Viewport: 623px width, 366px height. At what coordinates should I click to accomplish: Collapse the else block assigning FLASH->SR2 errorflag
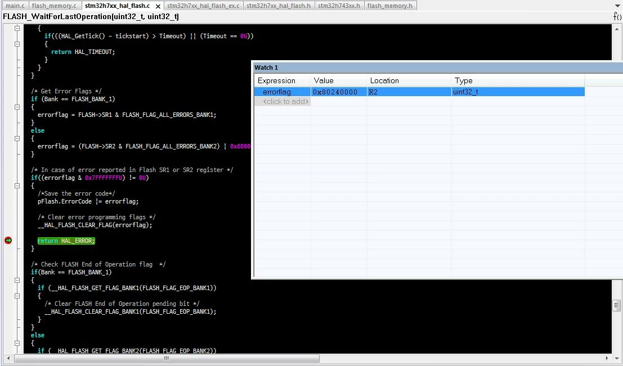click(17, 138)
